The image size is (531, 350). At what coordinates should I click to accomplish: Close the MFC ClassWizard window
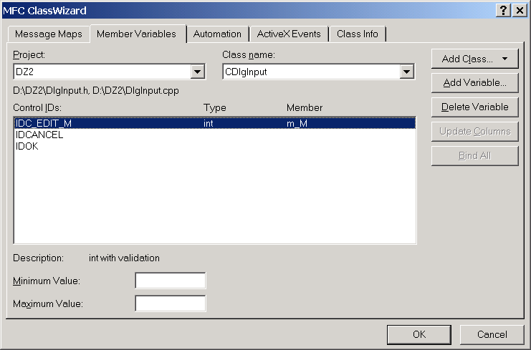coord(520,11)
